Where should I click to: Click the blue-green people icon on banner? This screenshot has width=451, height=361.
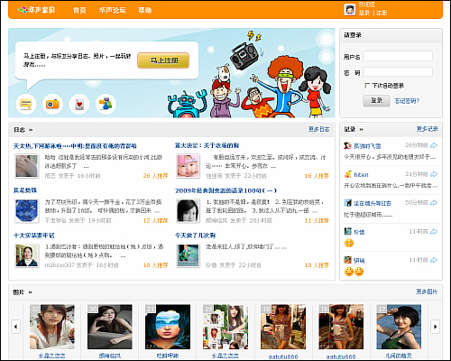pos(106,104)
